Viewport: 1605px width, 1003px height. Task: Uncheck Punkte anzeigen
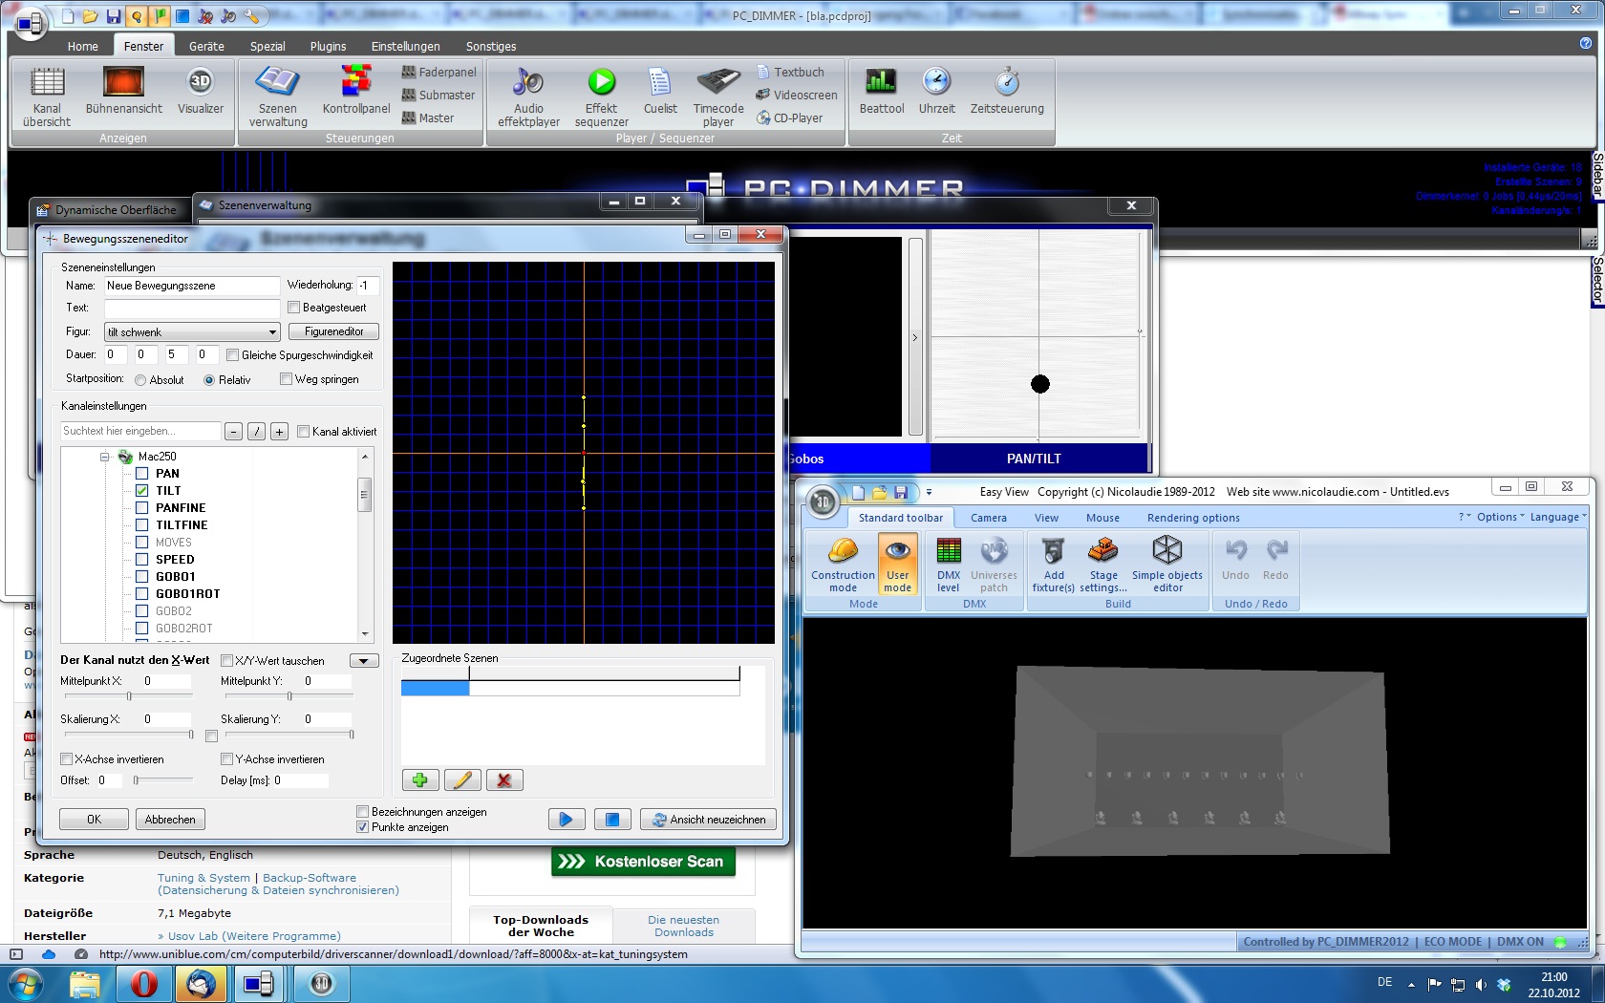click(x=362, y=827)
